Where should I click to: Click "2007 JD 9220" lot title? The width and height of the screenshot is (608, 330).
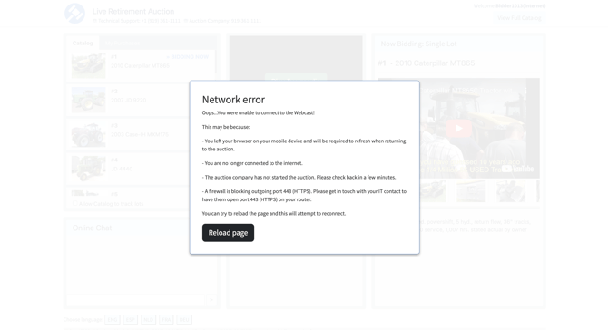click(128, 101)
